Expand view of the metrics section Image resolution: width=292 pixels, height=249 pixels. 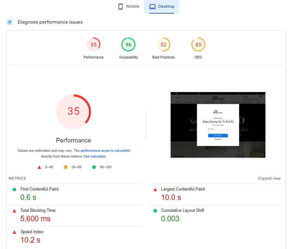tap(269, 178)
